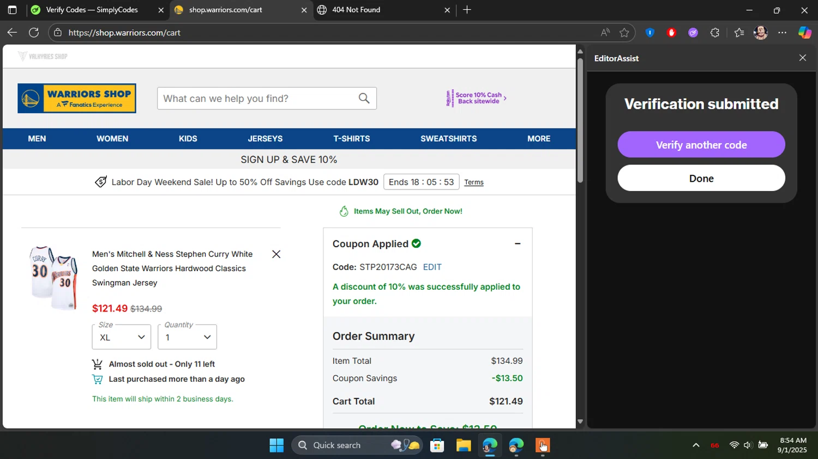Remove the Stephen Curry jersey from cart
The height and width of the screenshot is (459, 818).
276,254
